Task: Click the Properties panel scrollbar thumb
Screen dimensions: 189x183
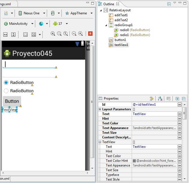Action: click(184, 113)
